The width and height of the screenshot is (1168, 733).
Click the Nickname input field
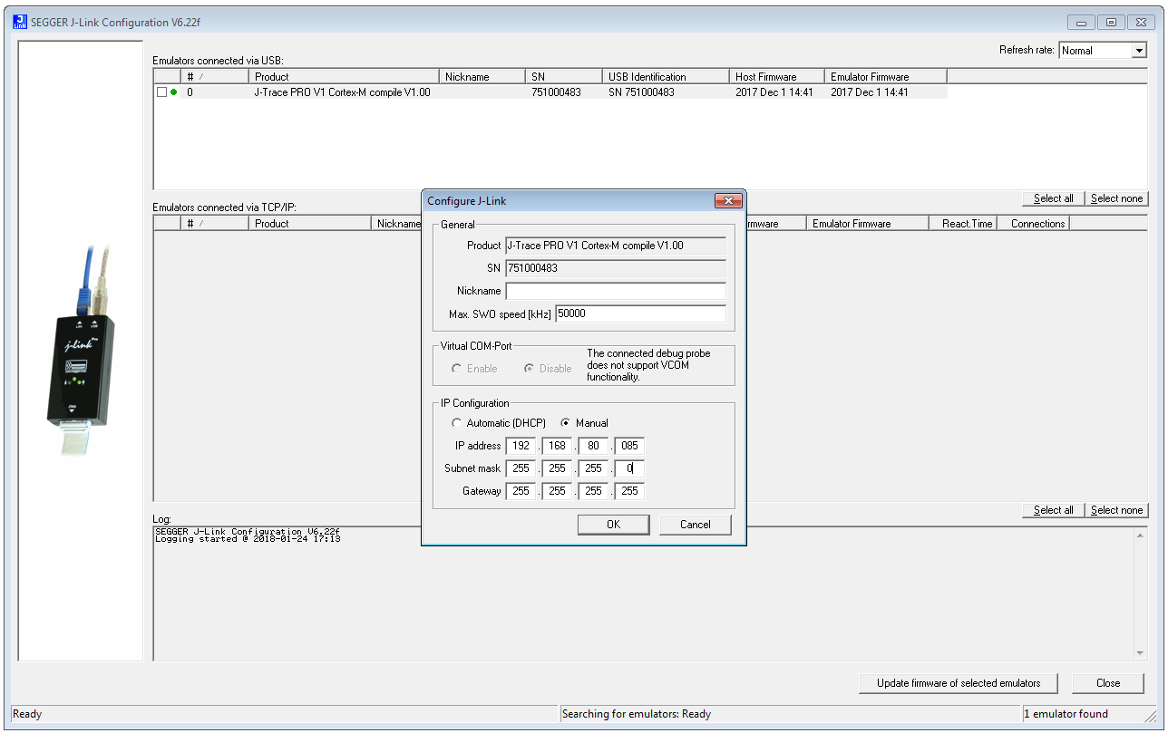pos(616,291)
